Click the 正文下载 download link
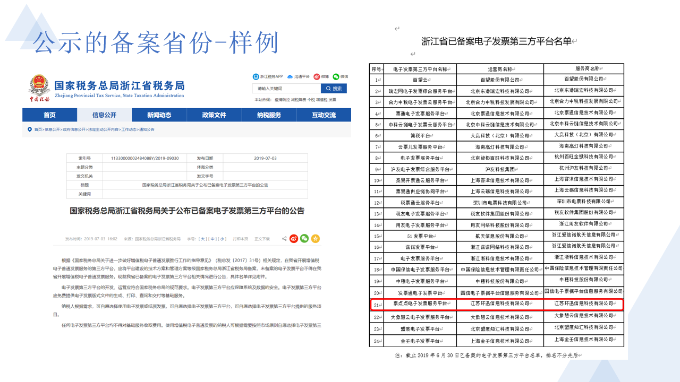 coord(262,239)
